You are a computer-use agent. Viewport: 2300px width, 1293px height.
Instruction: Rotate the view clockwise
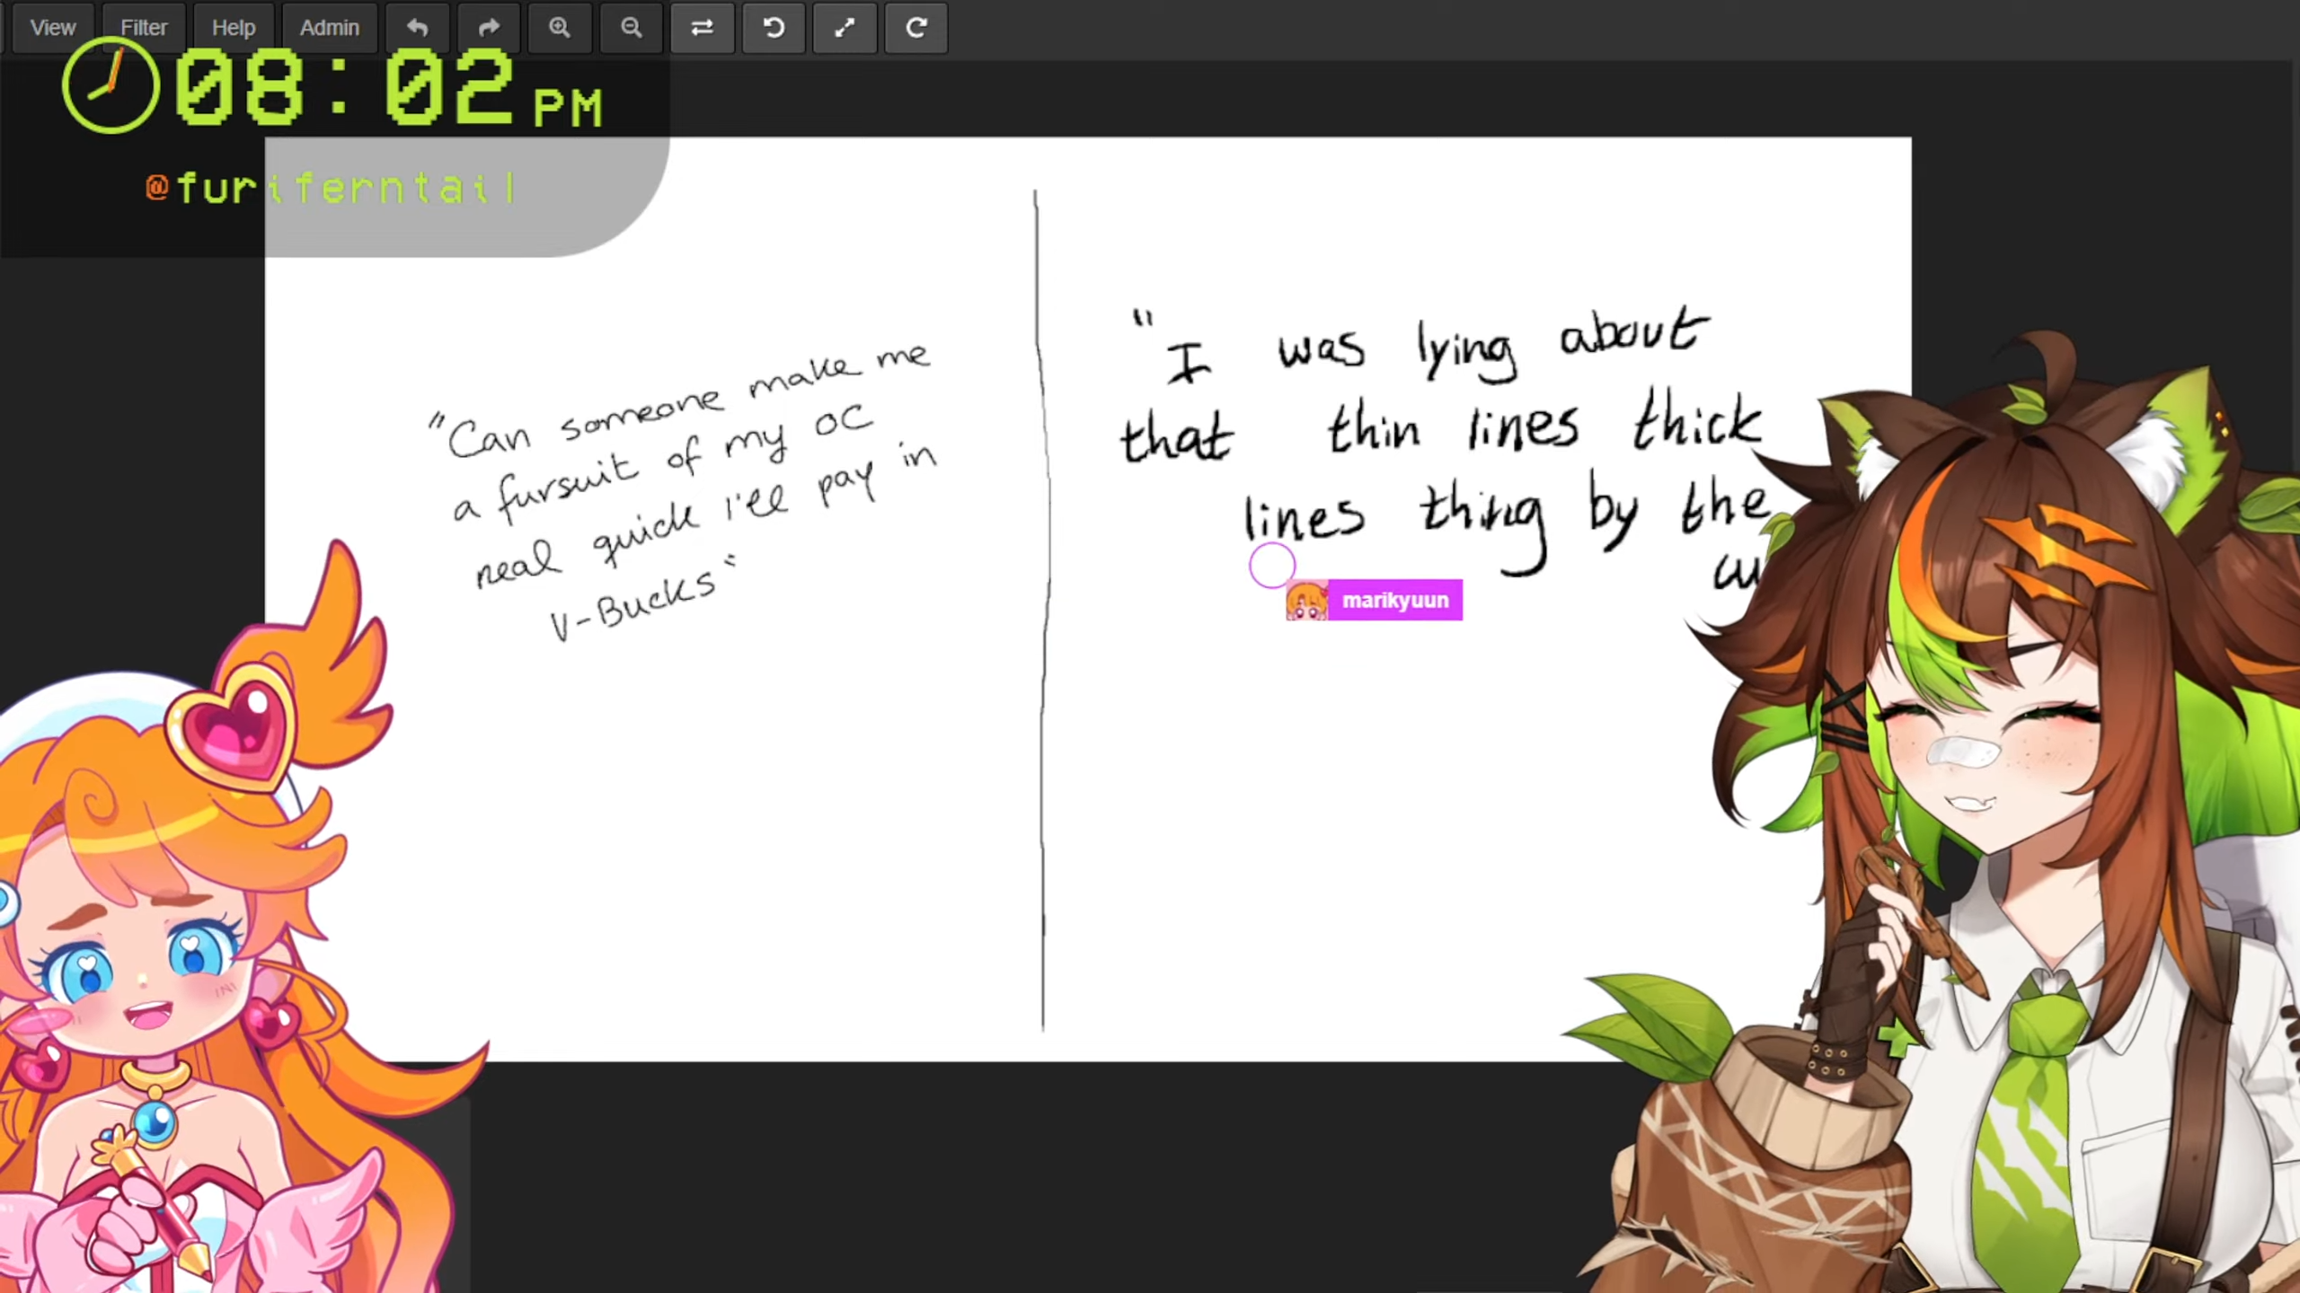(x=916, y=28)
